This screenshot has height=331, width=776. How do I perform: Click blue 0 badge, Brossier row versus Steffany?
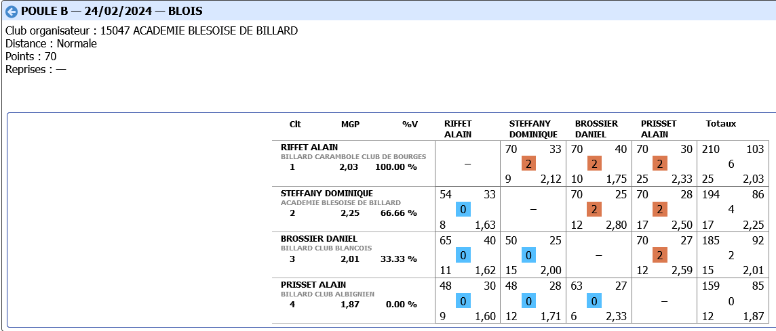[528, 255]
